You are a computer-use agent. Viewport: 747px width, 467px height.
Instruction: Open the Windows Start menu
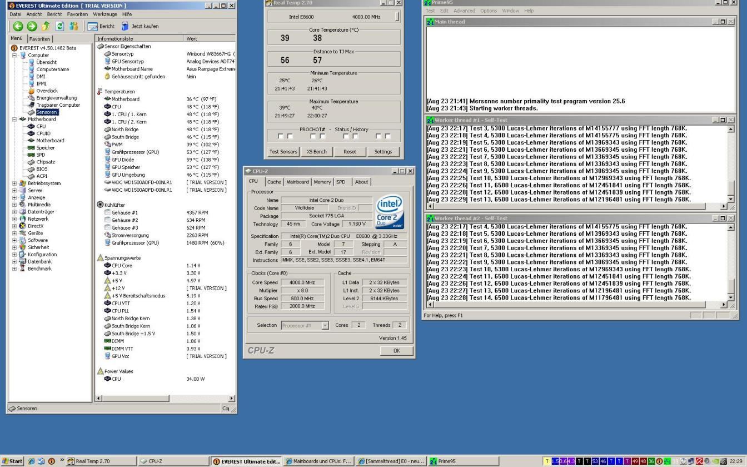[x=12, y=461]
